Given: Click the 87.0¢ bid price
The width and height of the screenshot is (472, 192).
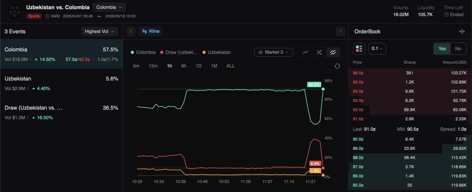Looking at the screenshot, I should point(358,167).
